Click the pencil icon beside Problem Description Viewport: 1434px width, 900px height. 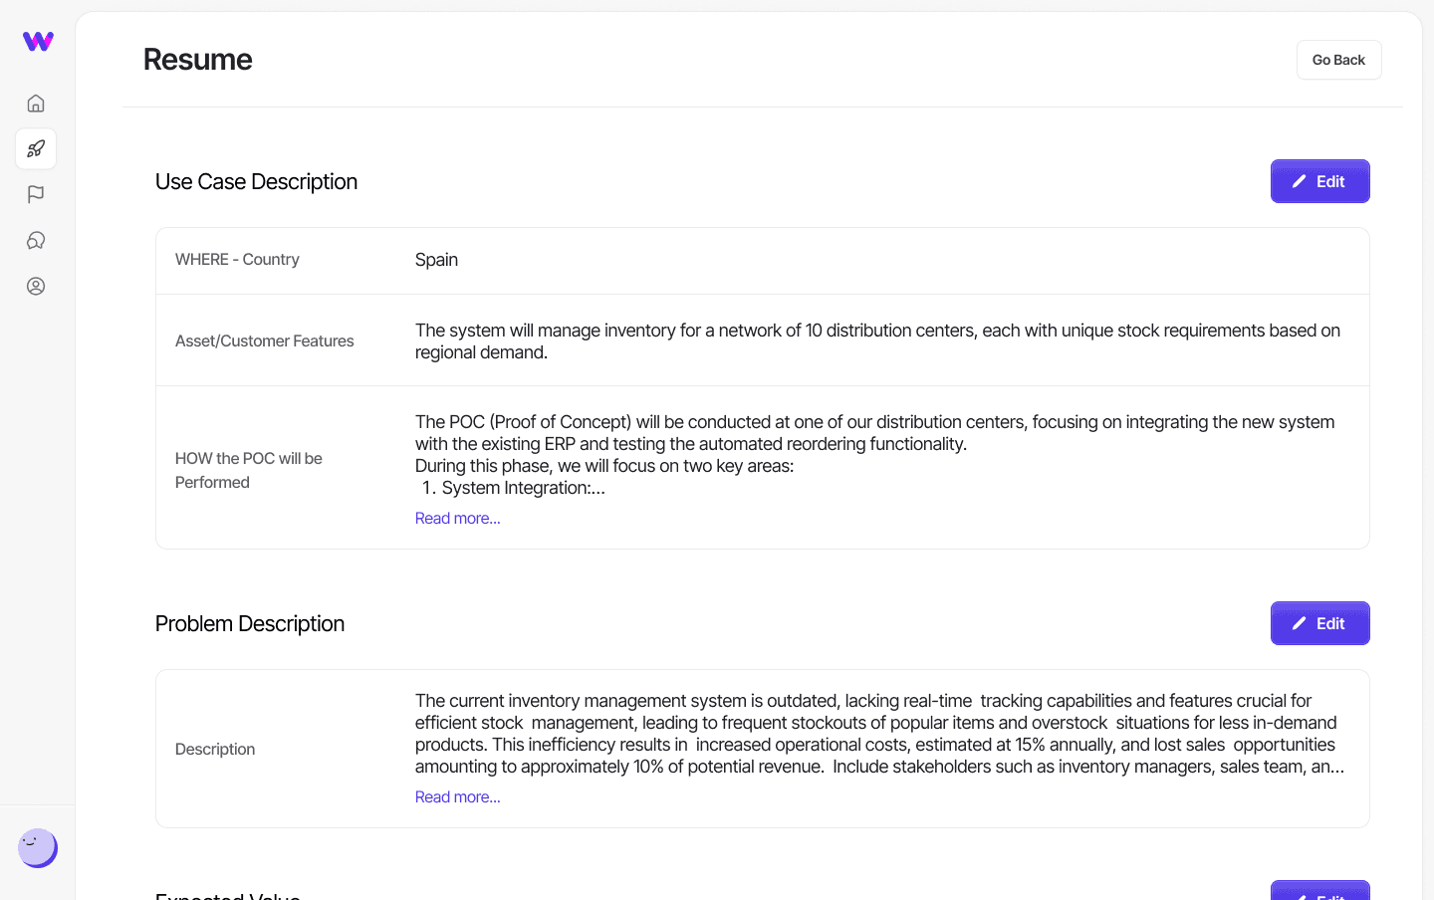pos(1299,623)
